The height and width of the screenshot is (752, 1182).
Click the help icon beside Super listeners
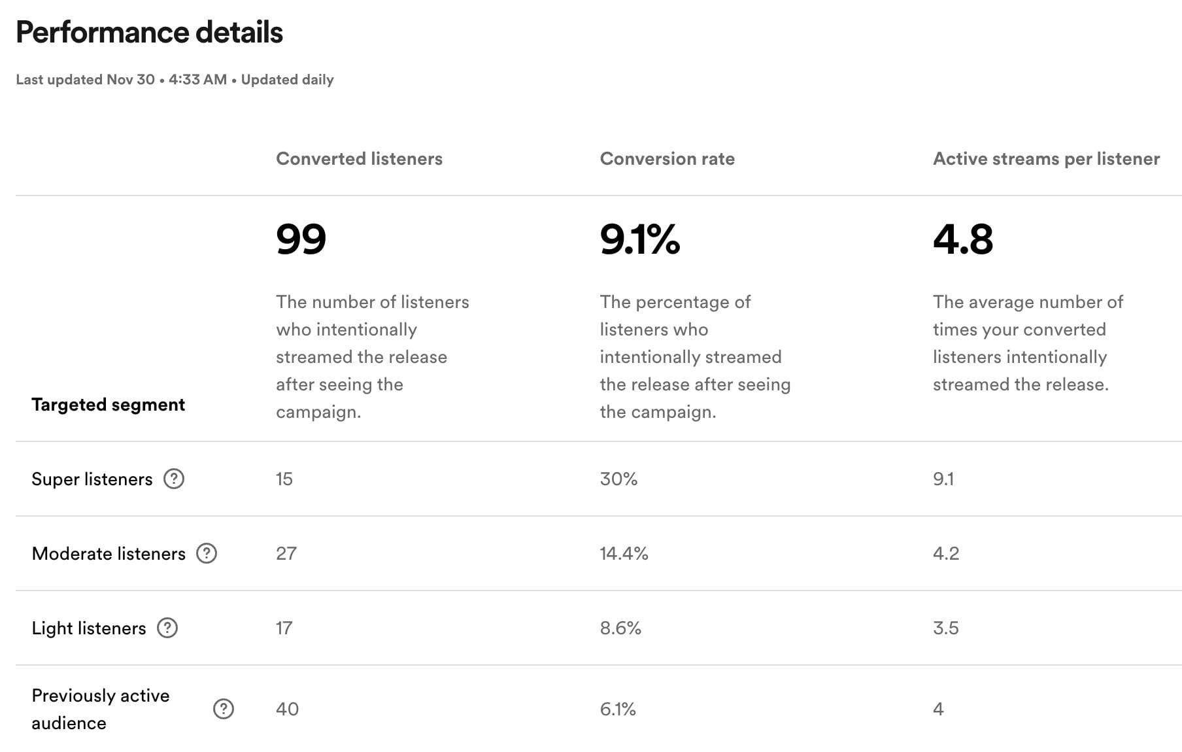point(174,479)
